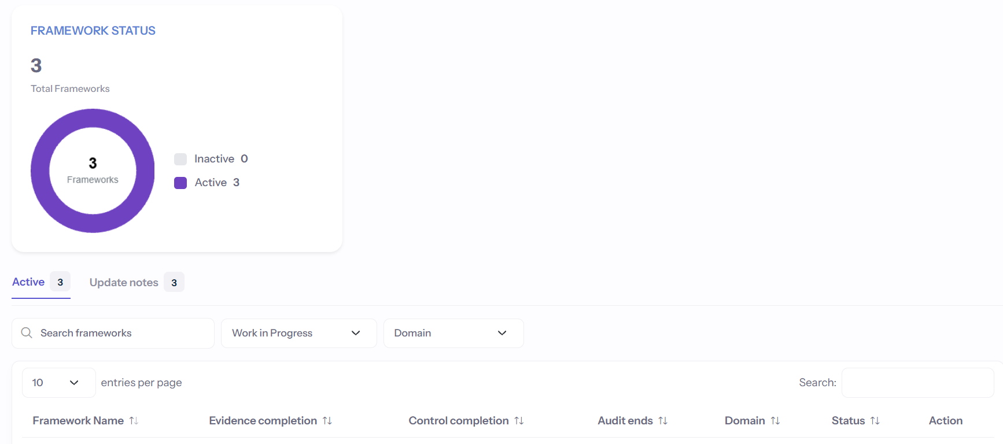This screenshot has height=444, width=1003.
Task: Expand the Domain filter dropdown
Action: click(x=453, y=333)
